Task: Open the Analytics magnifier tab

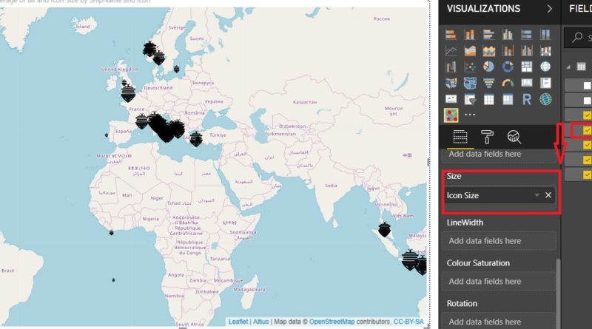Action: [514, 136]
